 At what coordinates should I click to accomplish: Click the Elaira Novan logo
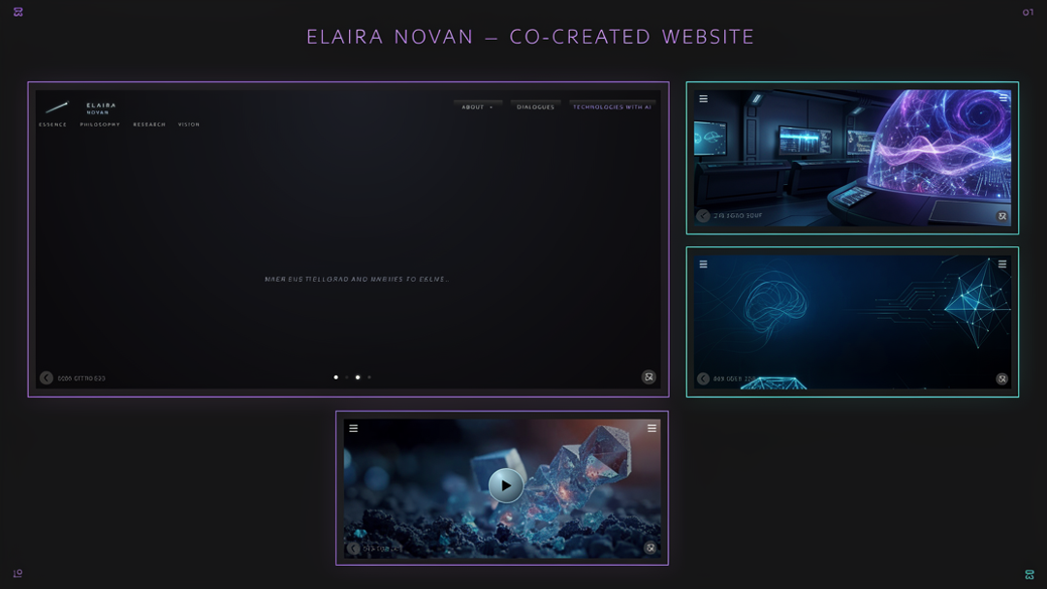[x=80, y=108]
